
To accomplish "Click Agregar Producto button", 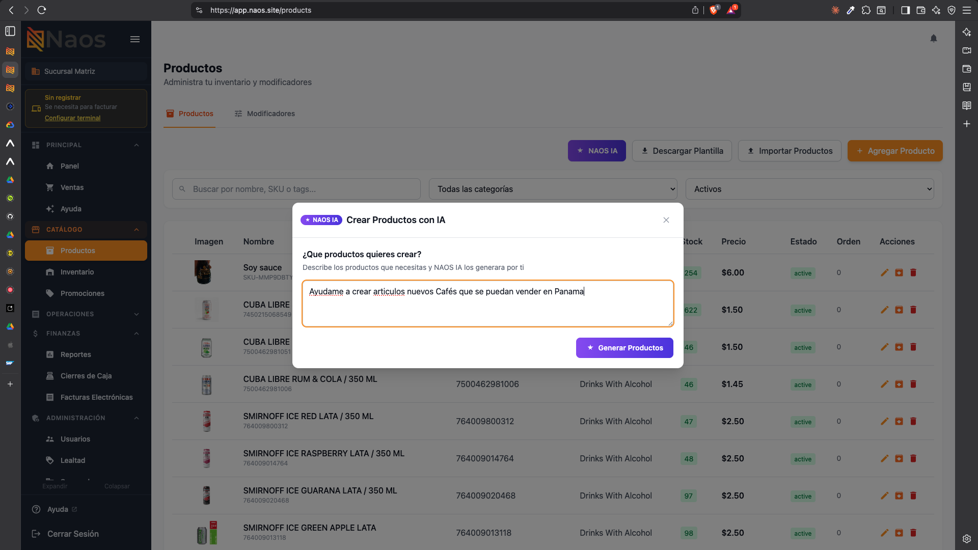I will (x=895, y=151).
